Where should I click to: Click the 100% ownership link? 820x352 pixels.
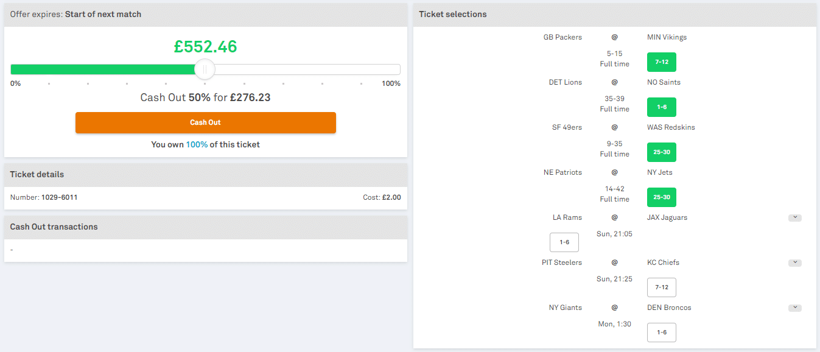click(197, 145)
